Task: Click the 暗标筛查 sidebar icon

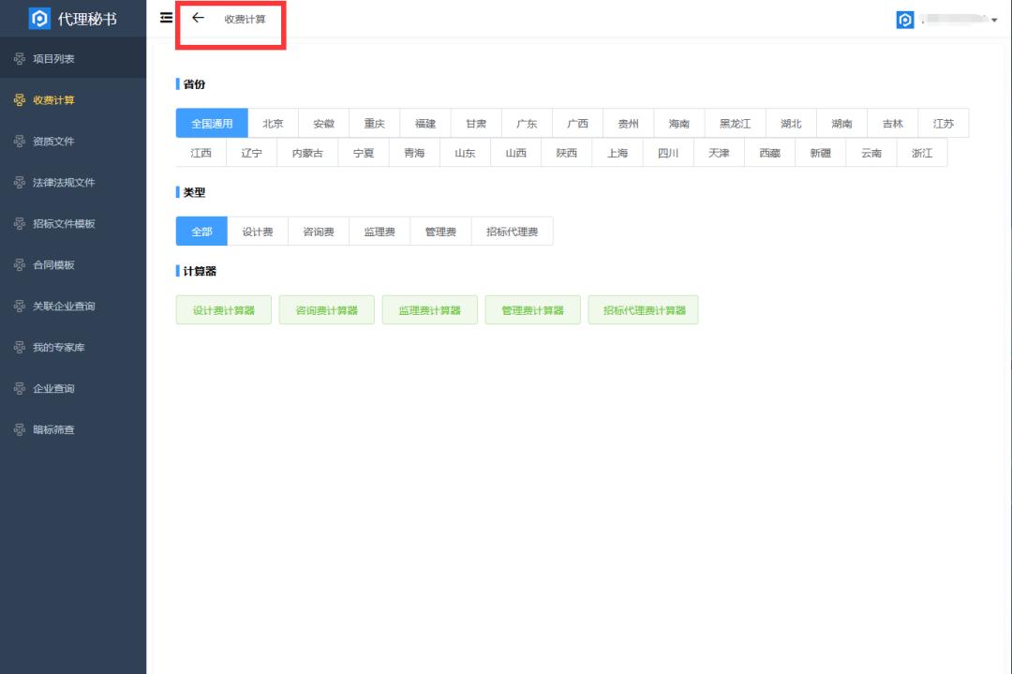Action: (21, 429)
